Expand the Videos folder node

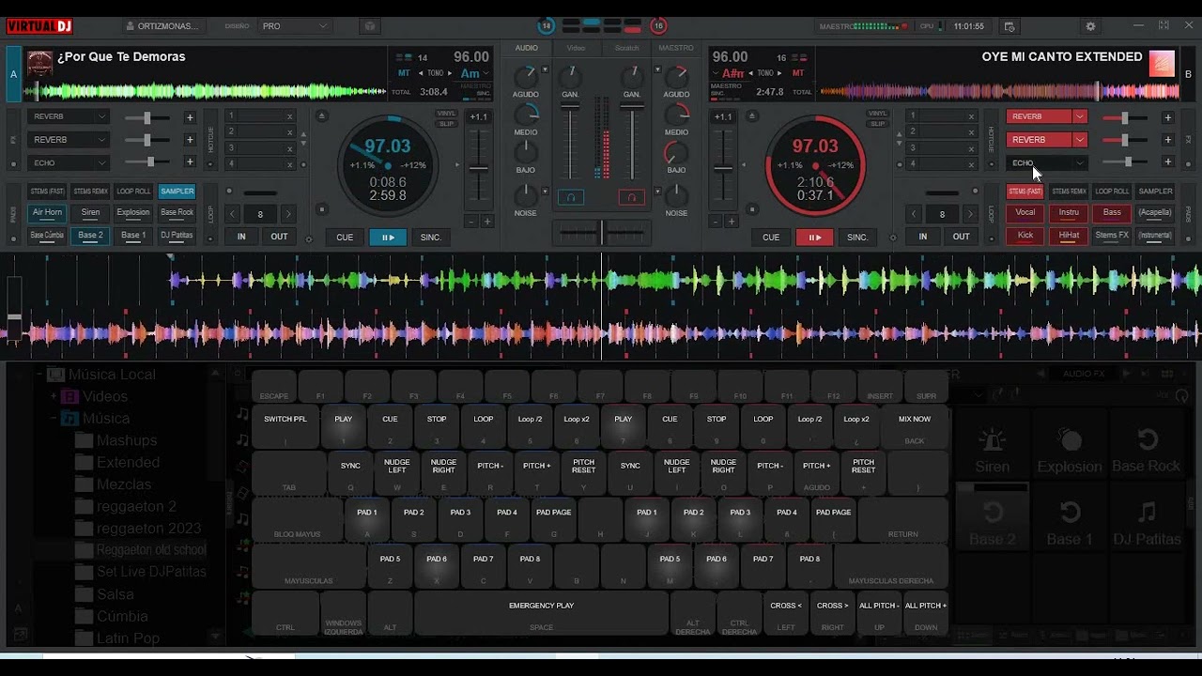(x=54, y=396)
